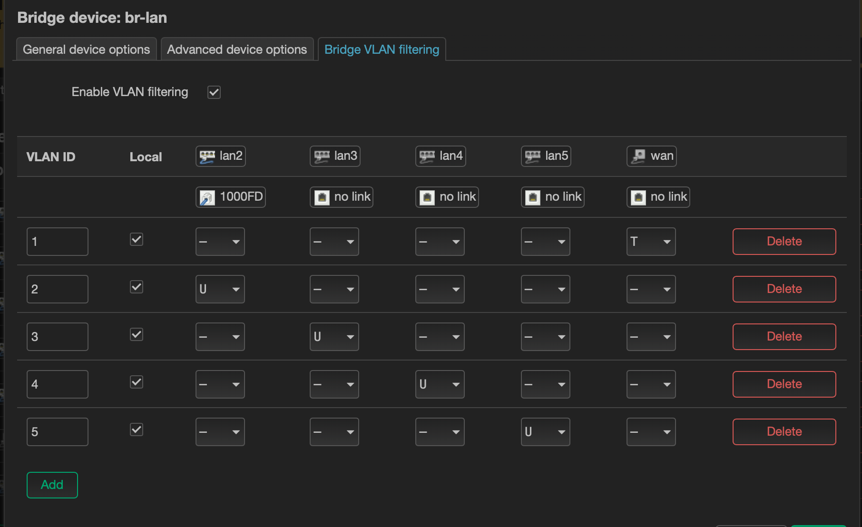Uncheck Local for VLAN 5

pyautogui.click(x=137, y=429)
